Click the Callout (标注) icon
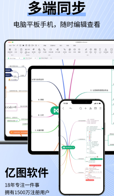 point(70,49)
